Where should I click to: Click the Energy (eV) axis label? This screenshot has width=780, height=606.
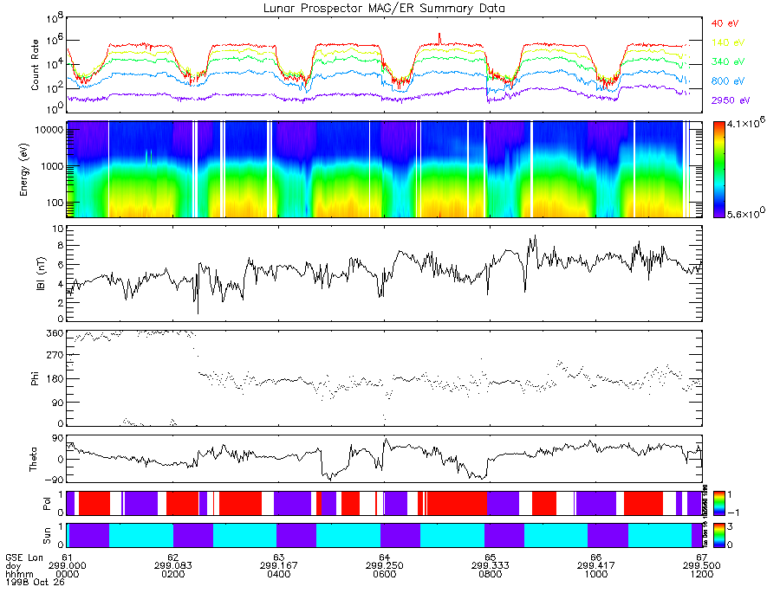click(36, 169)
